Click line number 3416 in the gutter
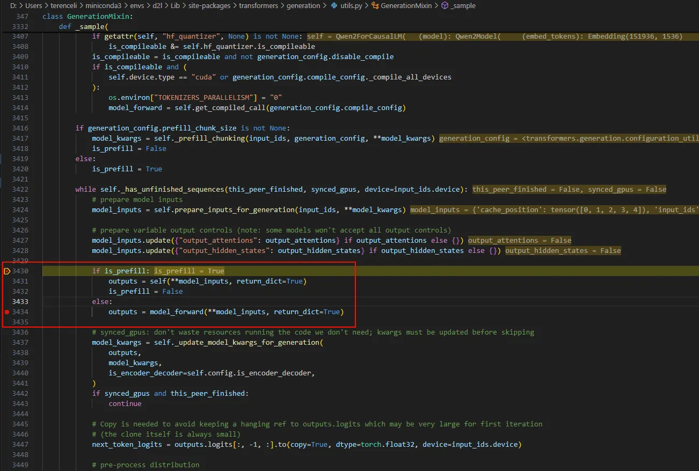This screenshot has width=699, height=471. tap(20, 128)
